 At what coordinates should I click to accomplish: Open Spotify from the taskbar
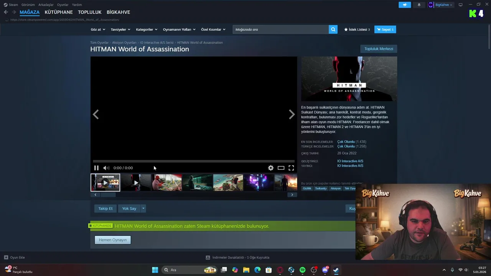point(302,270)
